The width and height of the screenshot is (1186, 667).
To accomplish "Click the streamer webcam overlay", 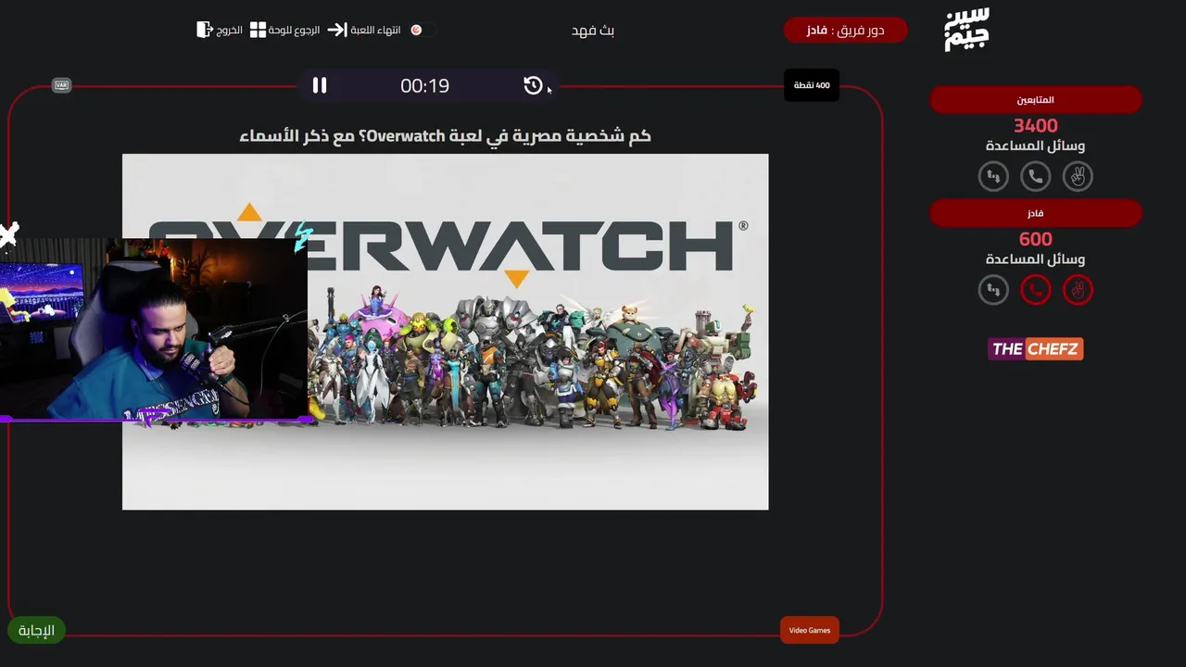I will pos(154,329).
